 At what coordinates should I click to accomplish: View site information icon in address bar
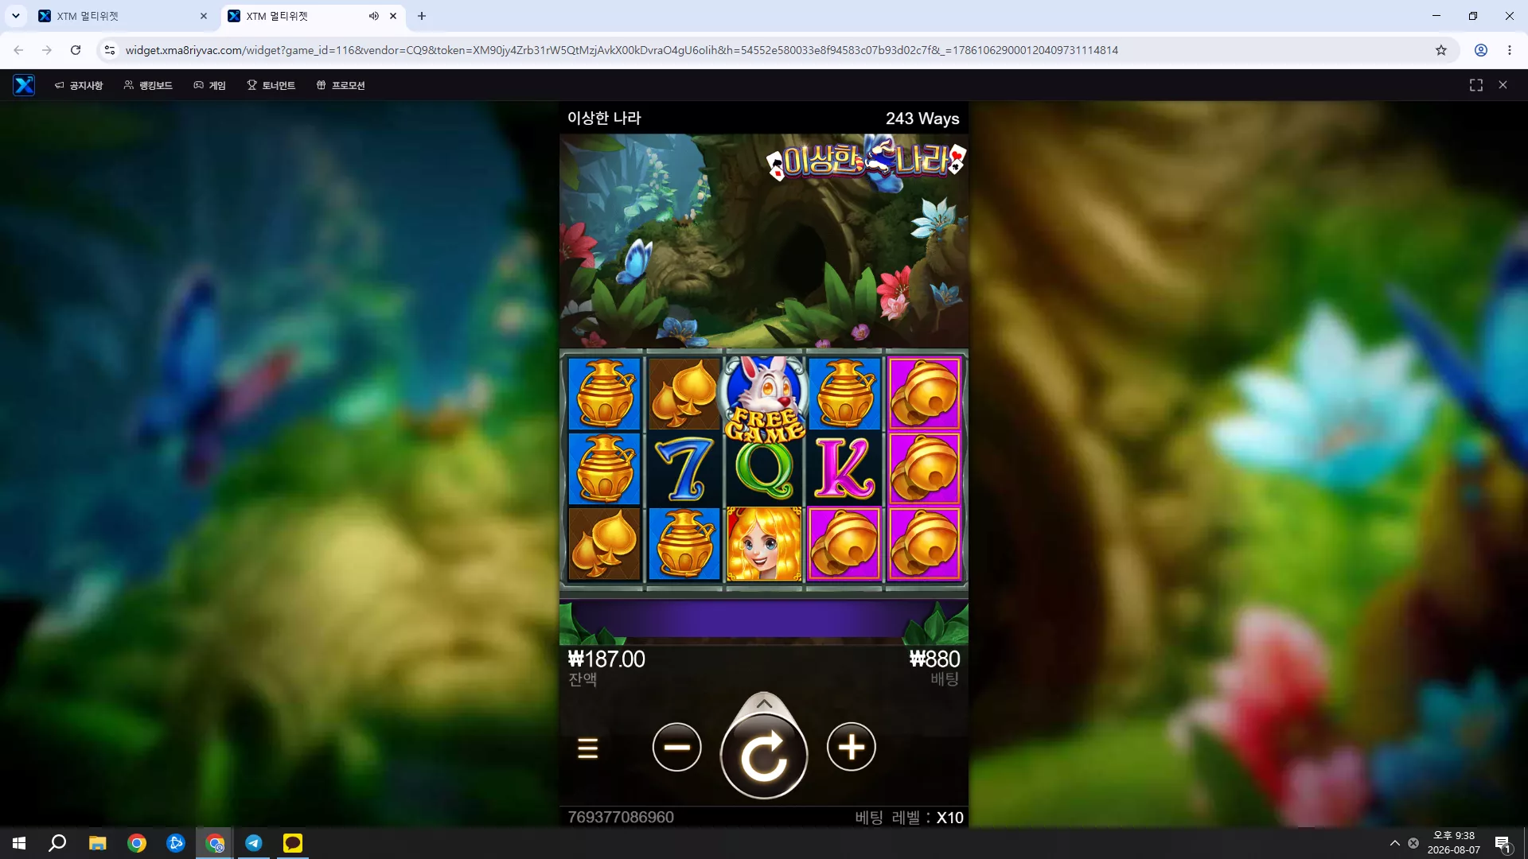pyautogui.click(x=110, y=50)
